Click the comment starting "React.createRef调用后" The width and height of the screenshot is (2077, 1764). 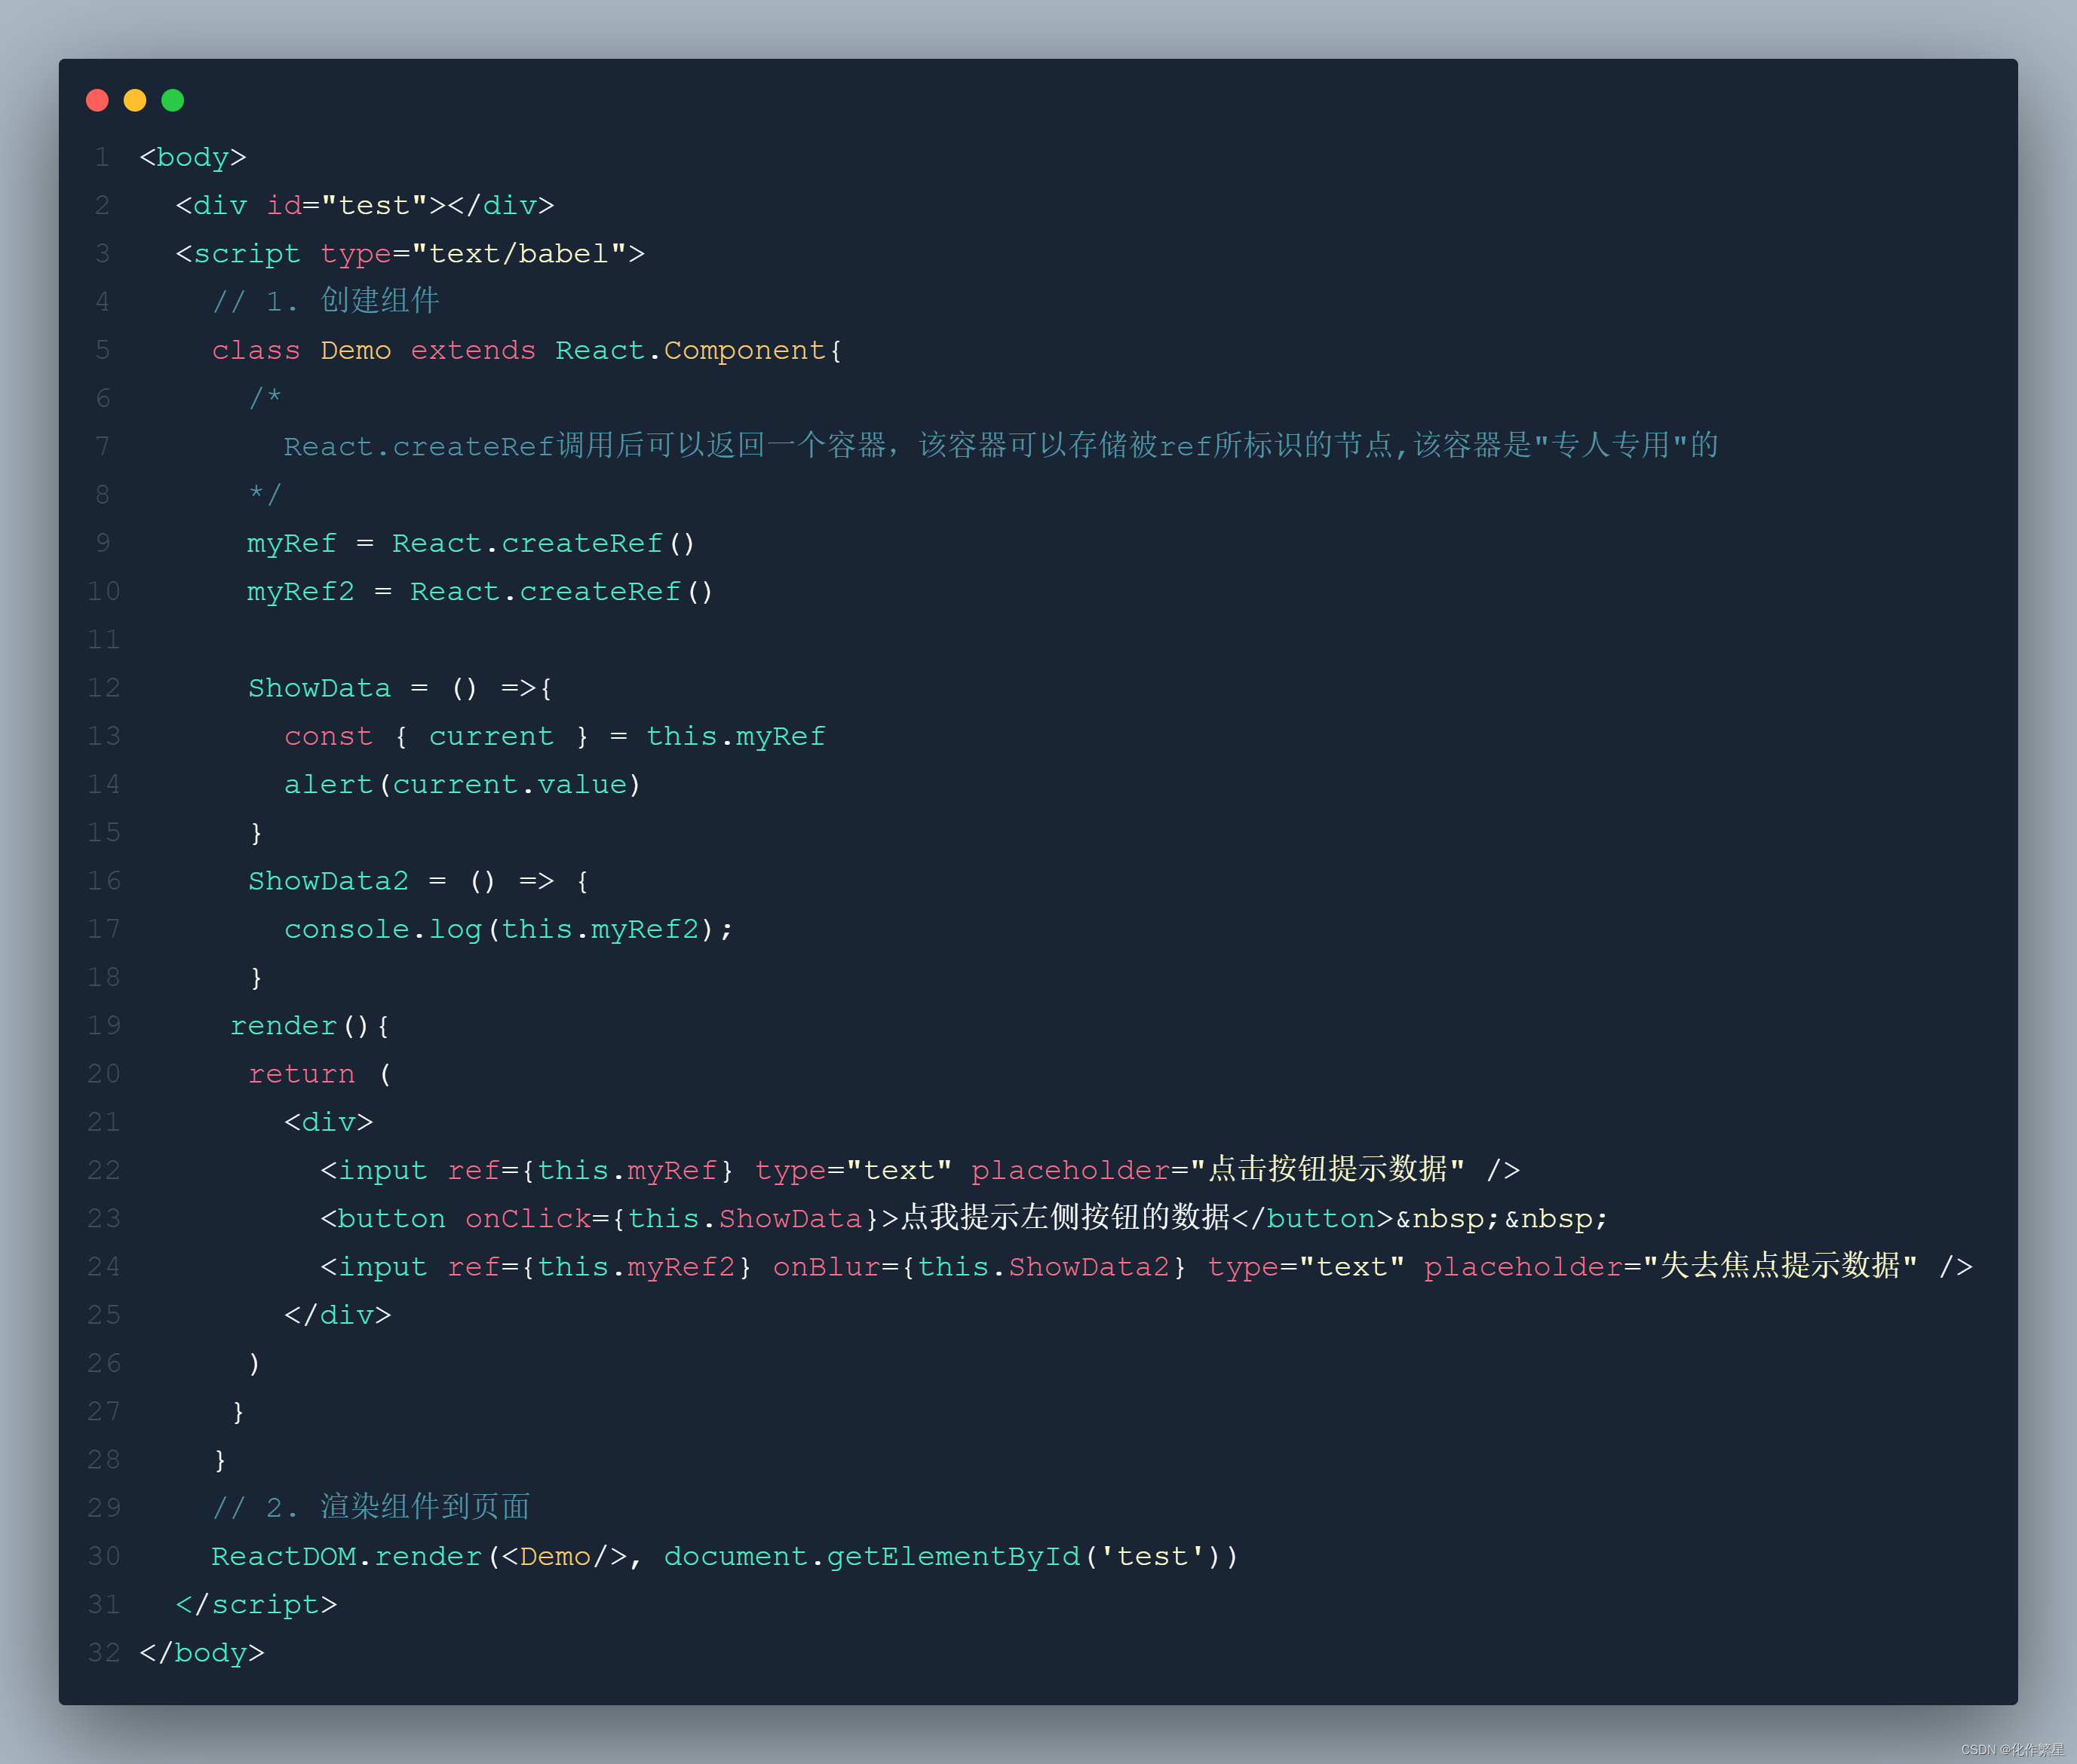tap(1001, 445)
